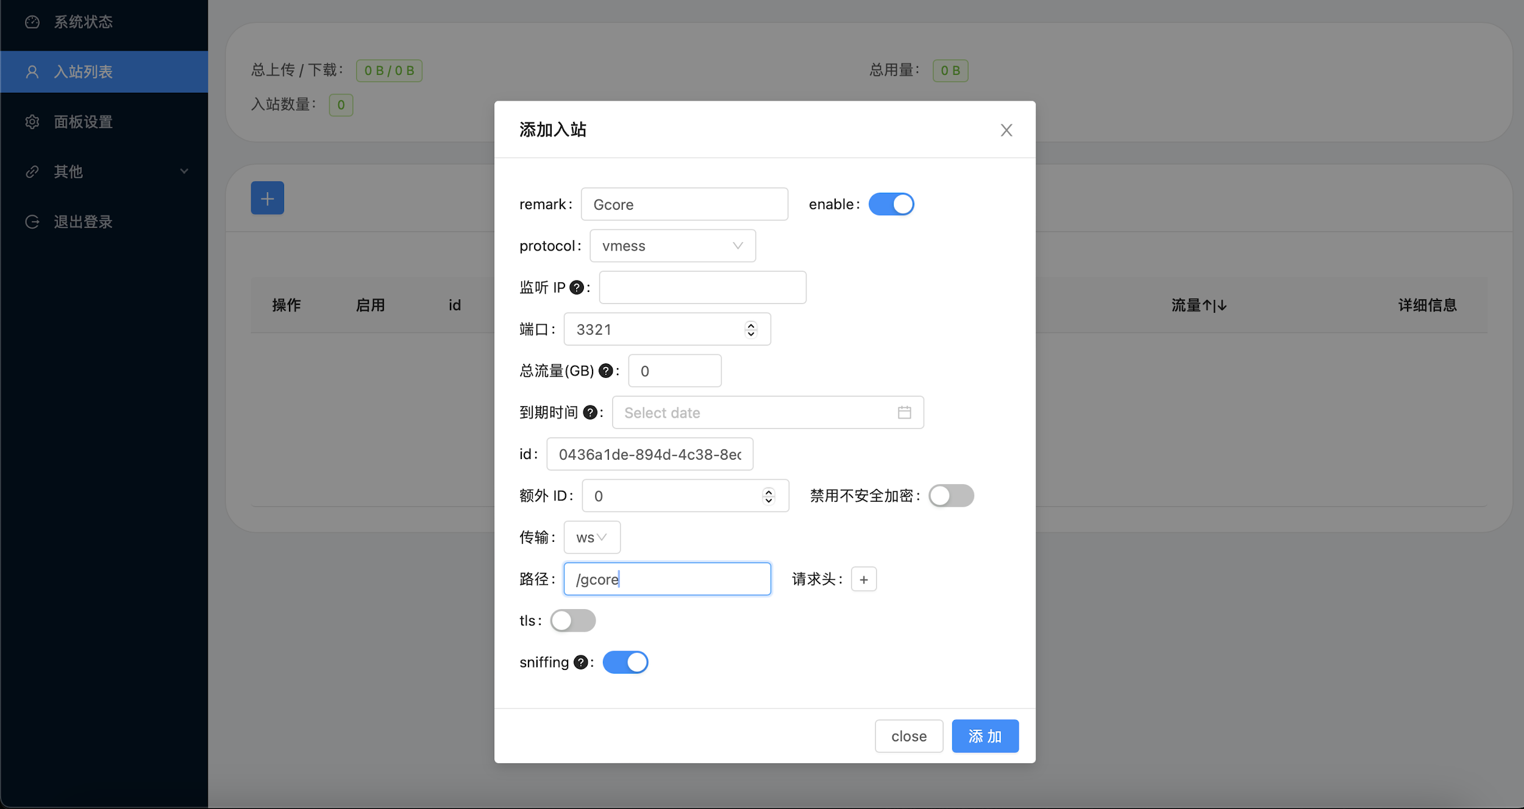This screenshot has height=809, width=1524.
Task: Click the 详细信息 column header
Action: [1428, 305]
